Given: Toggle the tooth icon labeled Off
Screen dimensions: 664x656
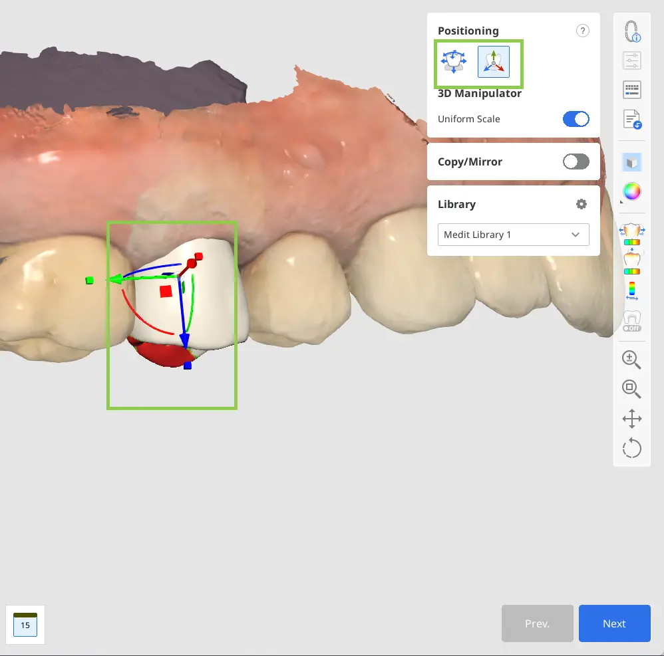Looking at the screenshot, I should pyautogui.click(x=632, y=320).
